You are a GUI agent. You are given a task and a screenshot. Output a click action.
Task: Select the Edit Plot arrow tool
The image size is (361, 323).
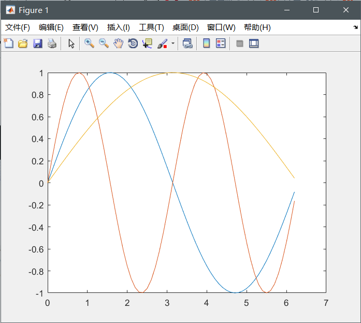(x=71, y=44)
